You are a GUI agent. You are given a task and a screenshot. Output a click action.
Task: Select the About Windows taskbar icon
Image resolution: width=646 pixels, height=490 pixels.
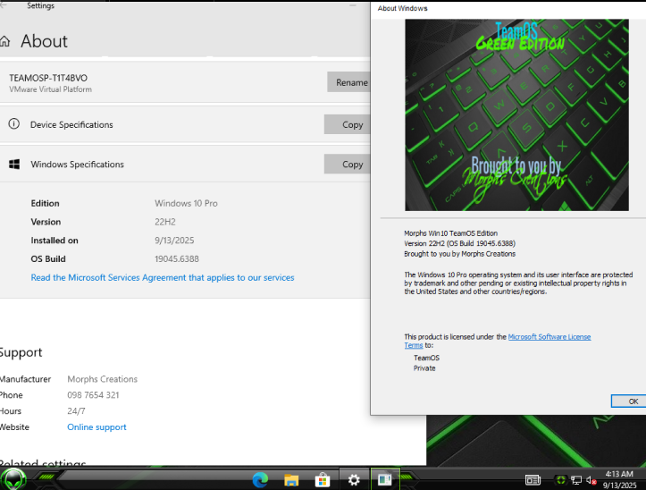point(385,479)
